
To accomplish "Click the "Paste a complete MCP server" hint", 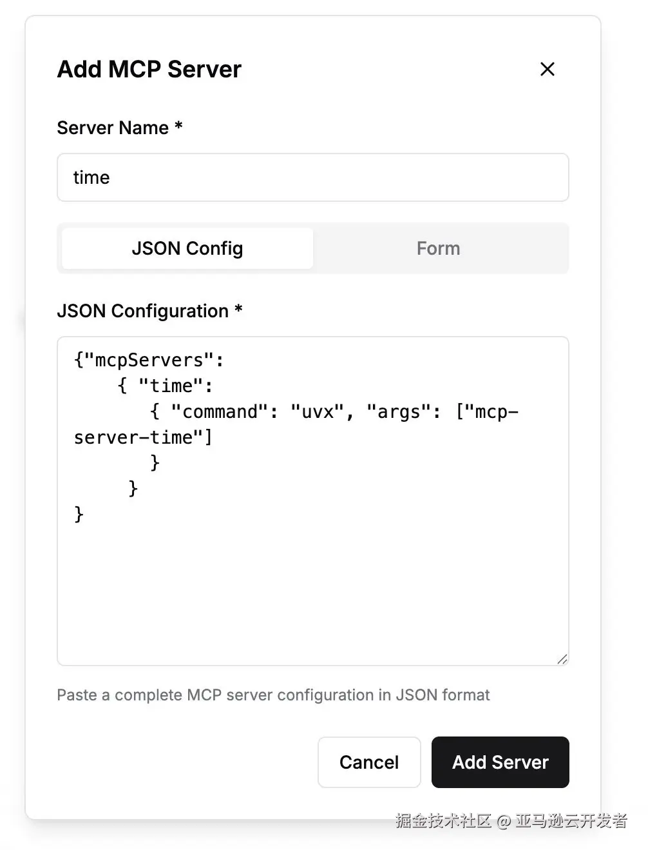I will 273,695.
